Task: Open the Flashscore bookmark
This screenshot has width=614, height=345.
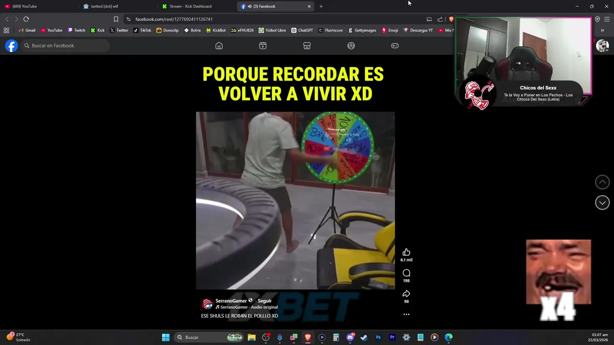Action: (331, 30)
